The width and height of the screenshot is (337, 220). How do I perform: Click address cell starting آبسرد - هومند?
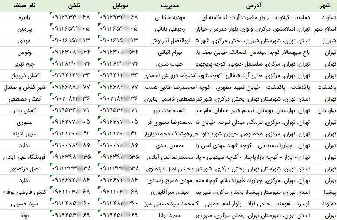254,204
